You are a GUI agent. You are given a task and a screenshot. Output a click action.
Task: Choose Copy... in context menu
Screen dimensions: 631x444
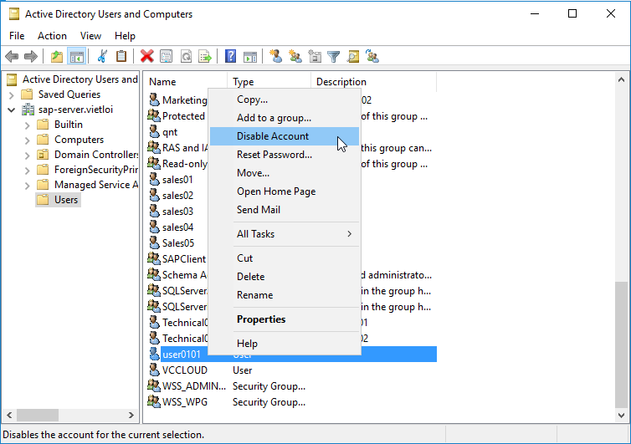pyautogui.click(x=284, y=100)
